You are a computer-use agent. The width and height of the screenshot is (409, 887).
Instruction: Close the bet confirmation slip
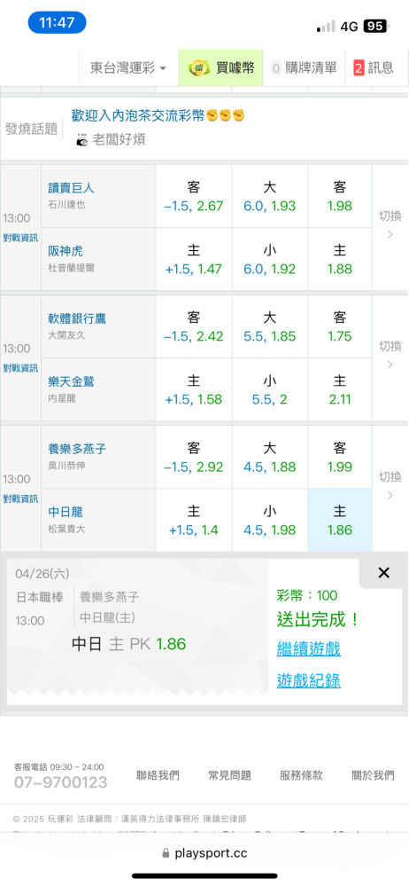(x=383, y=572)
